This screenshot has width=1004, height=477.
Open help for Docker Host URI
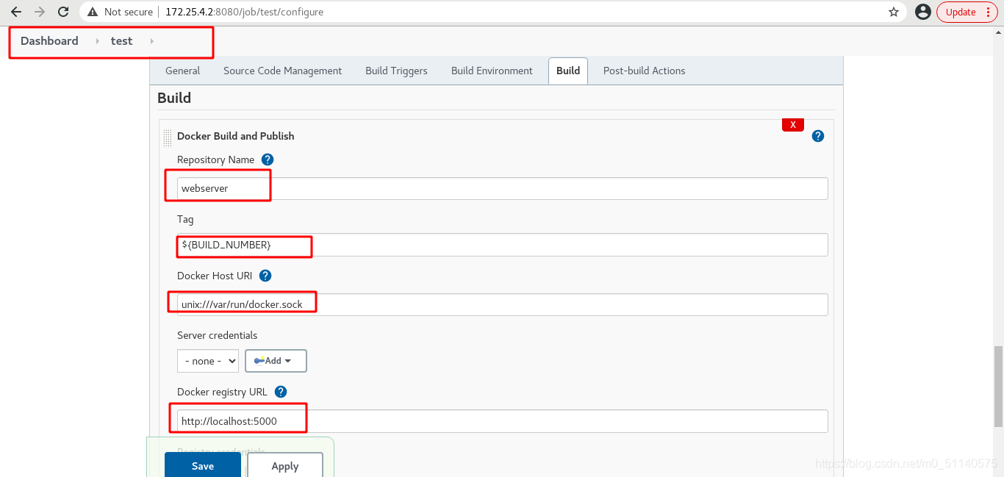click(265, 276)
